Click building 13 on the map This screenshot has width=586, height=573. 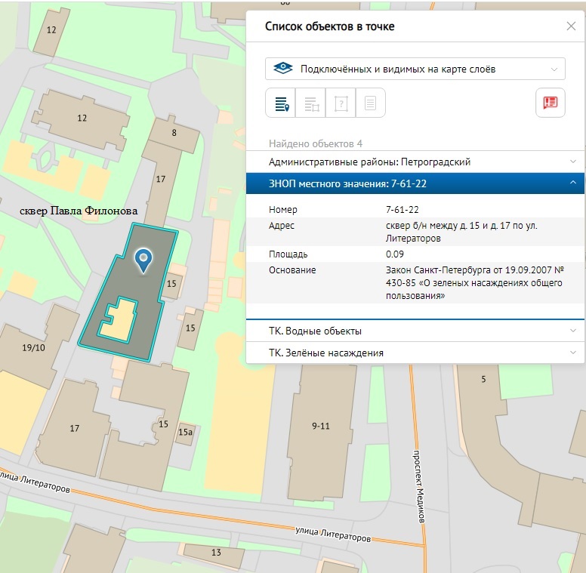pyautogui.click(x=216, y=553)
